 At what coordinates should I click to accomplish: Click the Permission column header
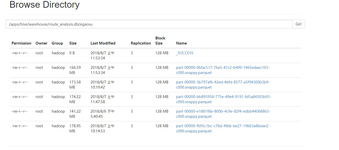point(21,43)
